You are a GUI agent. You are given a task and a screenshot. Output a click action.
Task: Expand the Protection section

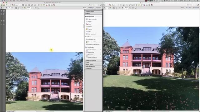click(93, 68)
